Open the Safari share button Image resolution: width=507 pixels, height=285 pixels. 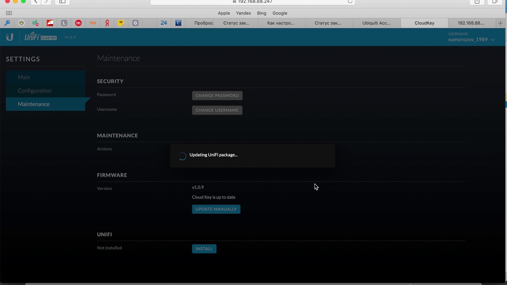point(477,2)
